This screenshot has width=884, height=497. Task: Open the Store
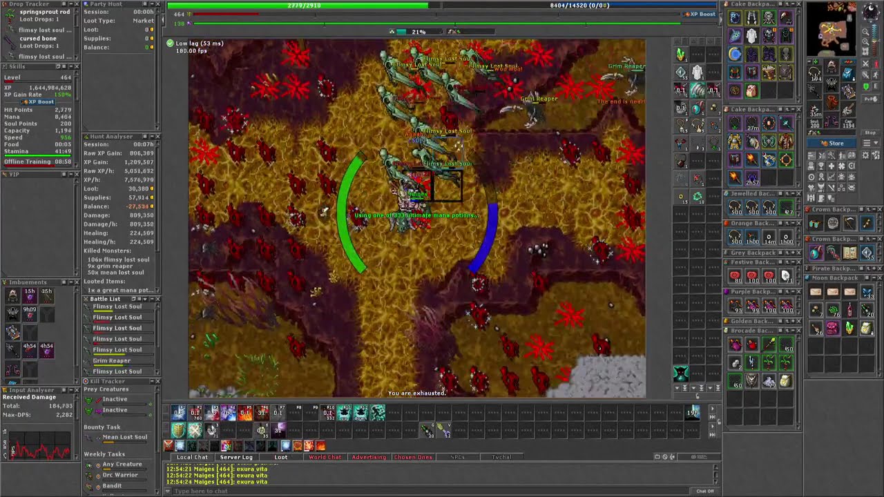832,143
